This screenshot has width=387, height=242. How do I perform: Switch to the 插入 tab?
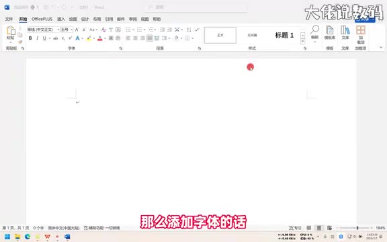click(x=60, y=19)
